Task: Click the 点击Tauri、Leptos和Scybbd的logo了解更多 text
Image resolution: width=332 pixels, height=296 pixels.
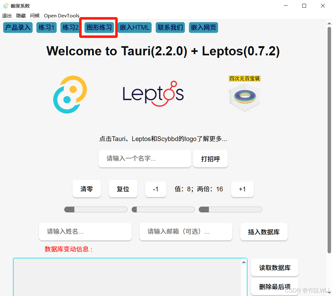Action: [x=163, y=139]
